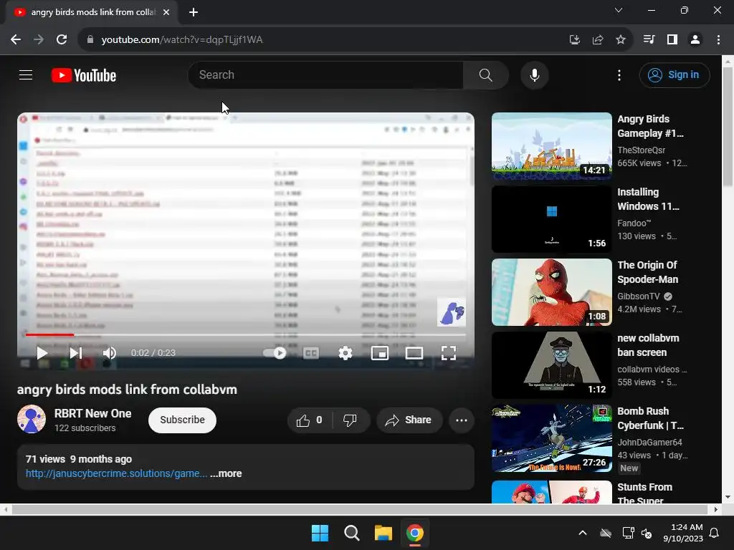Image resolution: width=734 pixels, height=550 pixels.
Task: Select the angry birds mods tab
Action: [91, 12]
